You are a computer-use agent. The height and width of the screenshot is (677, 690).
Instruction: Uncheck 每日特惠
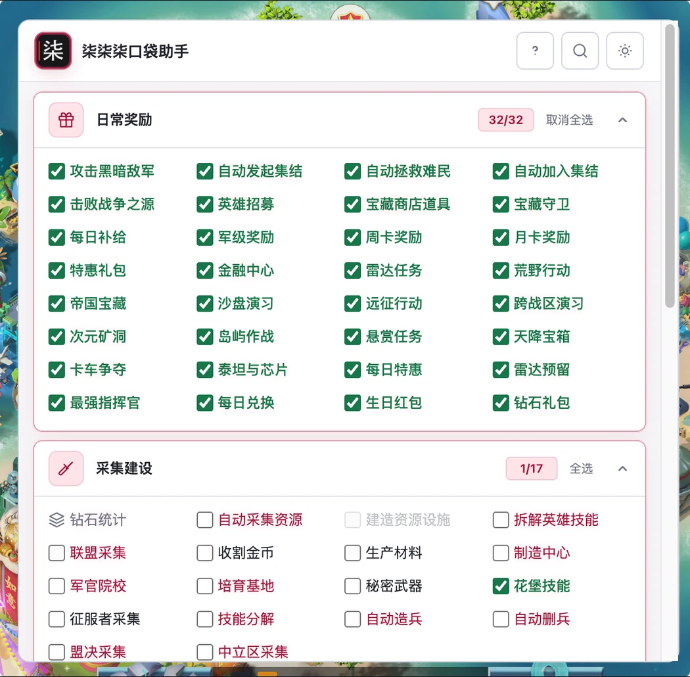(x=352, y=370)
